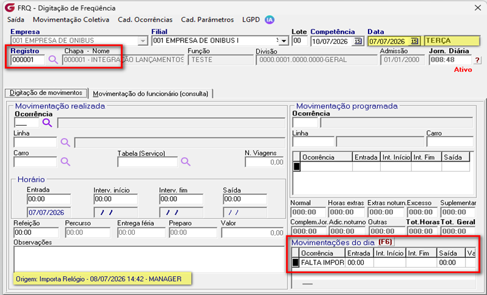Click the red question mark help icon
The image size is (487, 295).
[477, 60]
